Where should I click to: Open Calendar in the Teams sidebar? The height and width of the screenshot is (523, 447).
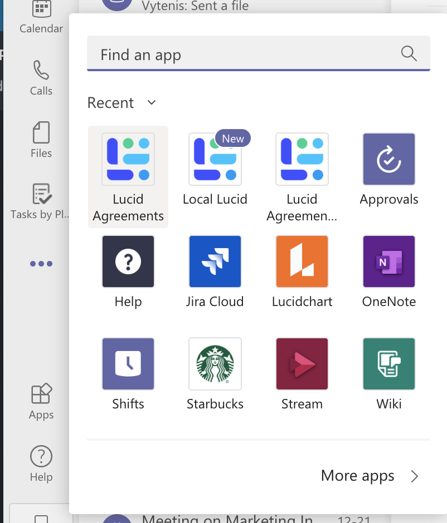tap(41, 17)
